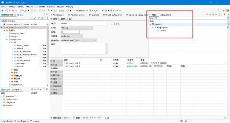Open the 数据 subtab of books

tap(62, 19)
